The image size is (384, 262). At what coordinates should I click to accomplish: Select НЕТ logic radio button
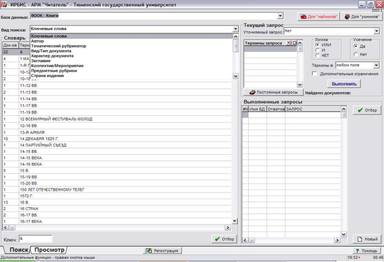(x=317, y=55)
